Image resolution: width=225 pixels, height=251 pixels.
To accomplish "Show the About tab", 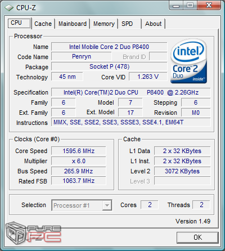I will [154, 24].
